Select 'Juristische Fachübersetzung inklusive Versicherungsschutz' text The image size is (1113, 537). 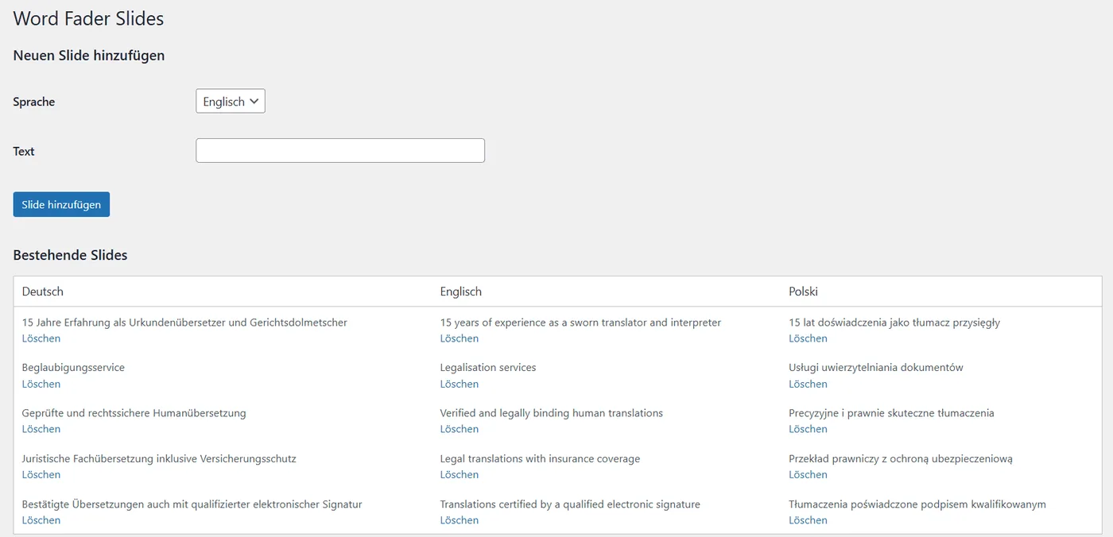pyautogui.click(x=159, y=458)
